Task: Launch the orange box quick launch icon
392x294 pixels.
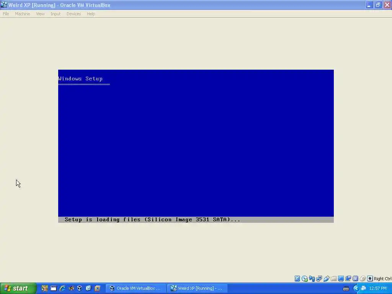Action: [97, 288]
